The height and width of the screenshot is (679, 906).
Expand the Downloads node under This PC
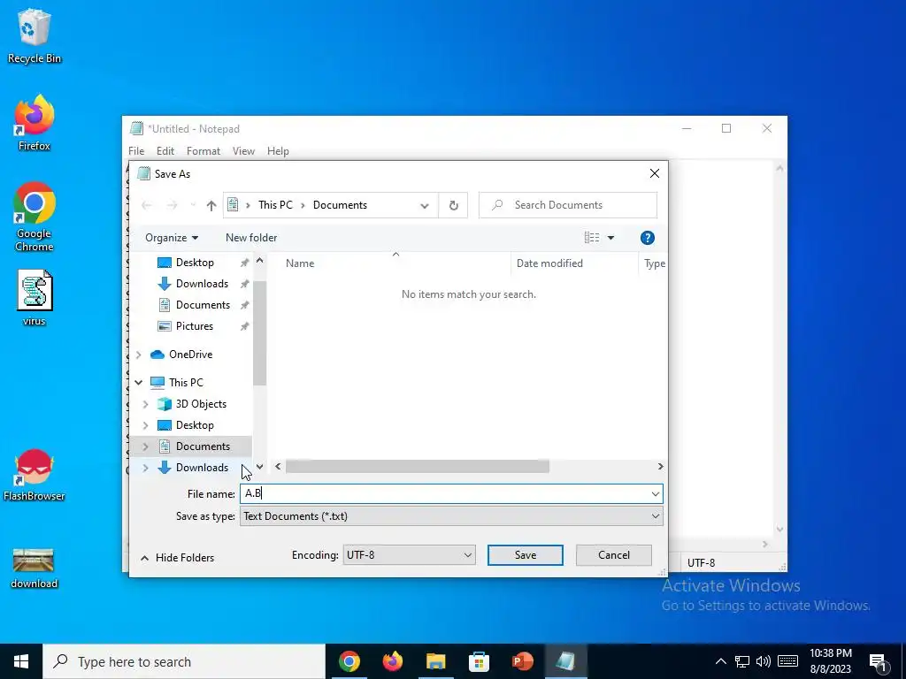click(x=146, y=468)
